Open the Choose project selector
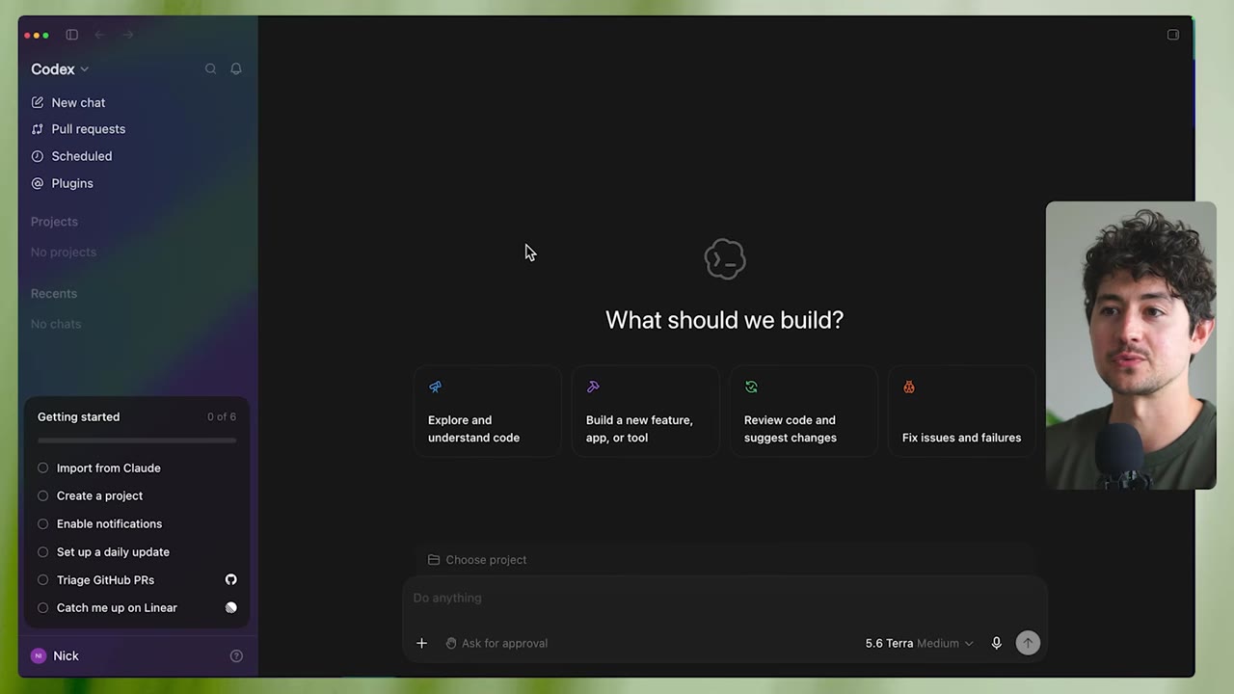 pos(477,560)
